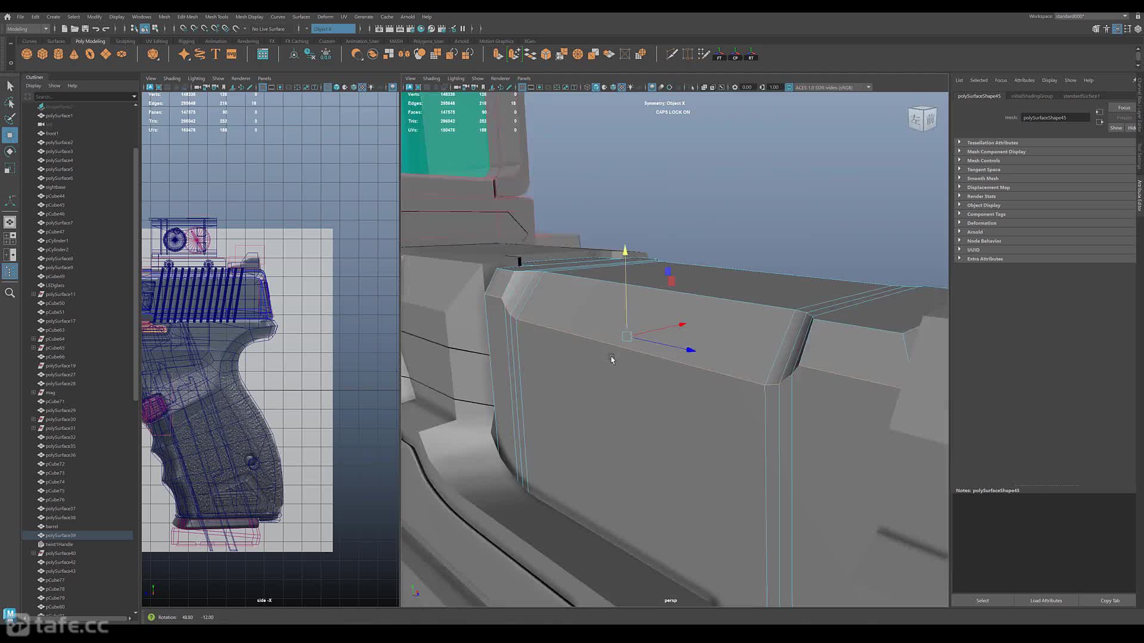The image size is (1144, 643).
Task: Click the mesh name field polySurfaceShape45
Action: 1055,118
